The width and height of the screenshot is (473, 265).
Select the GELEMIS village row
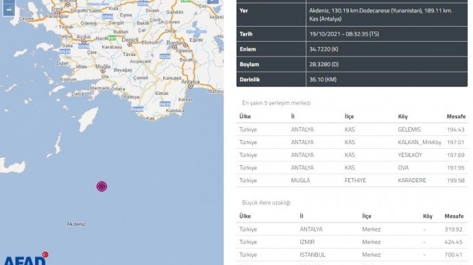pos(352,130)
